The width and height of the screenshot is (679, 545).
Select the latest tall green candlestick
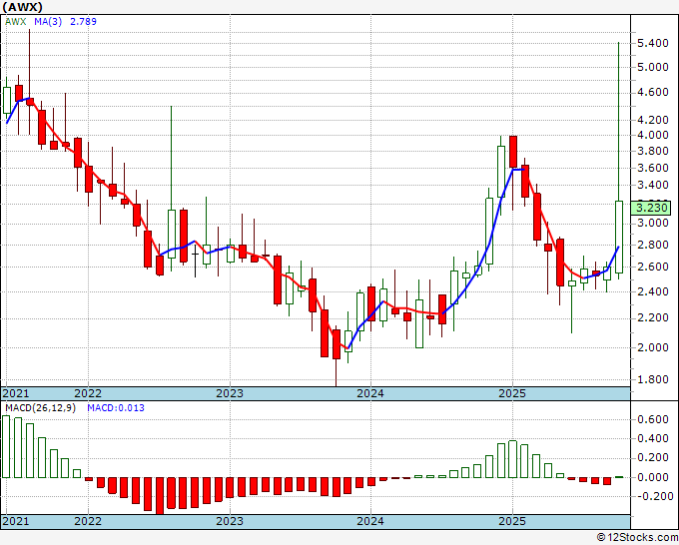tap(619, 237)
